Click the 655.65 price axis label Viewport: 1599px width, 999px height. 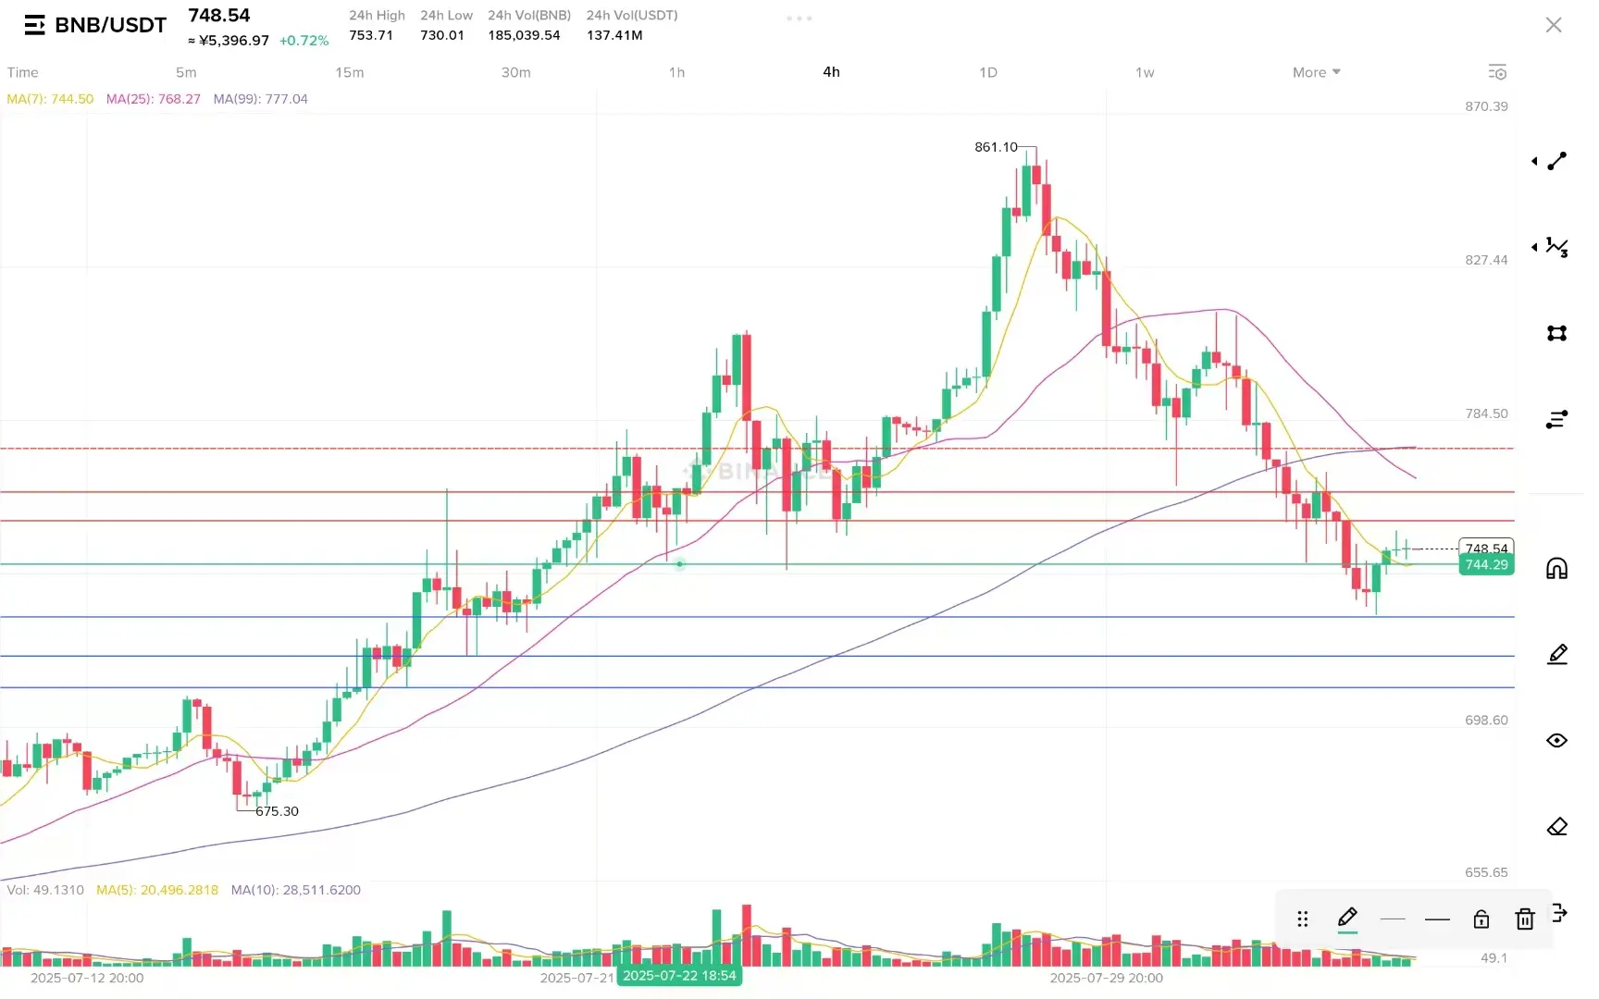point(1486,872)
